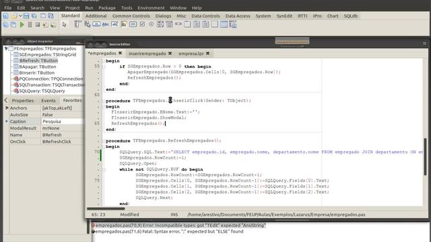Image resolution: width=431 pixels, height=242 pixels.
Task: Select the TGroupBox component icon
Action: pos(187,24)
